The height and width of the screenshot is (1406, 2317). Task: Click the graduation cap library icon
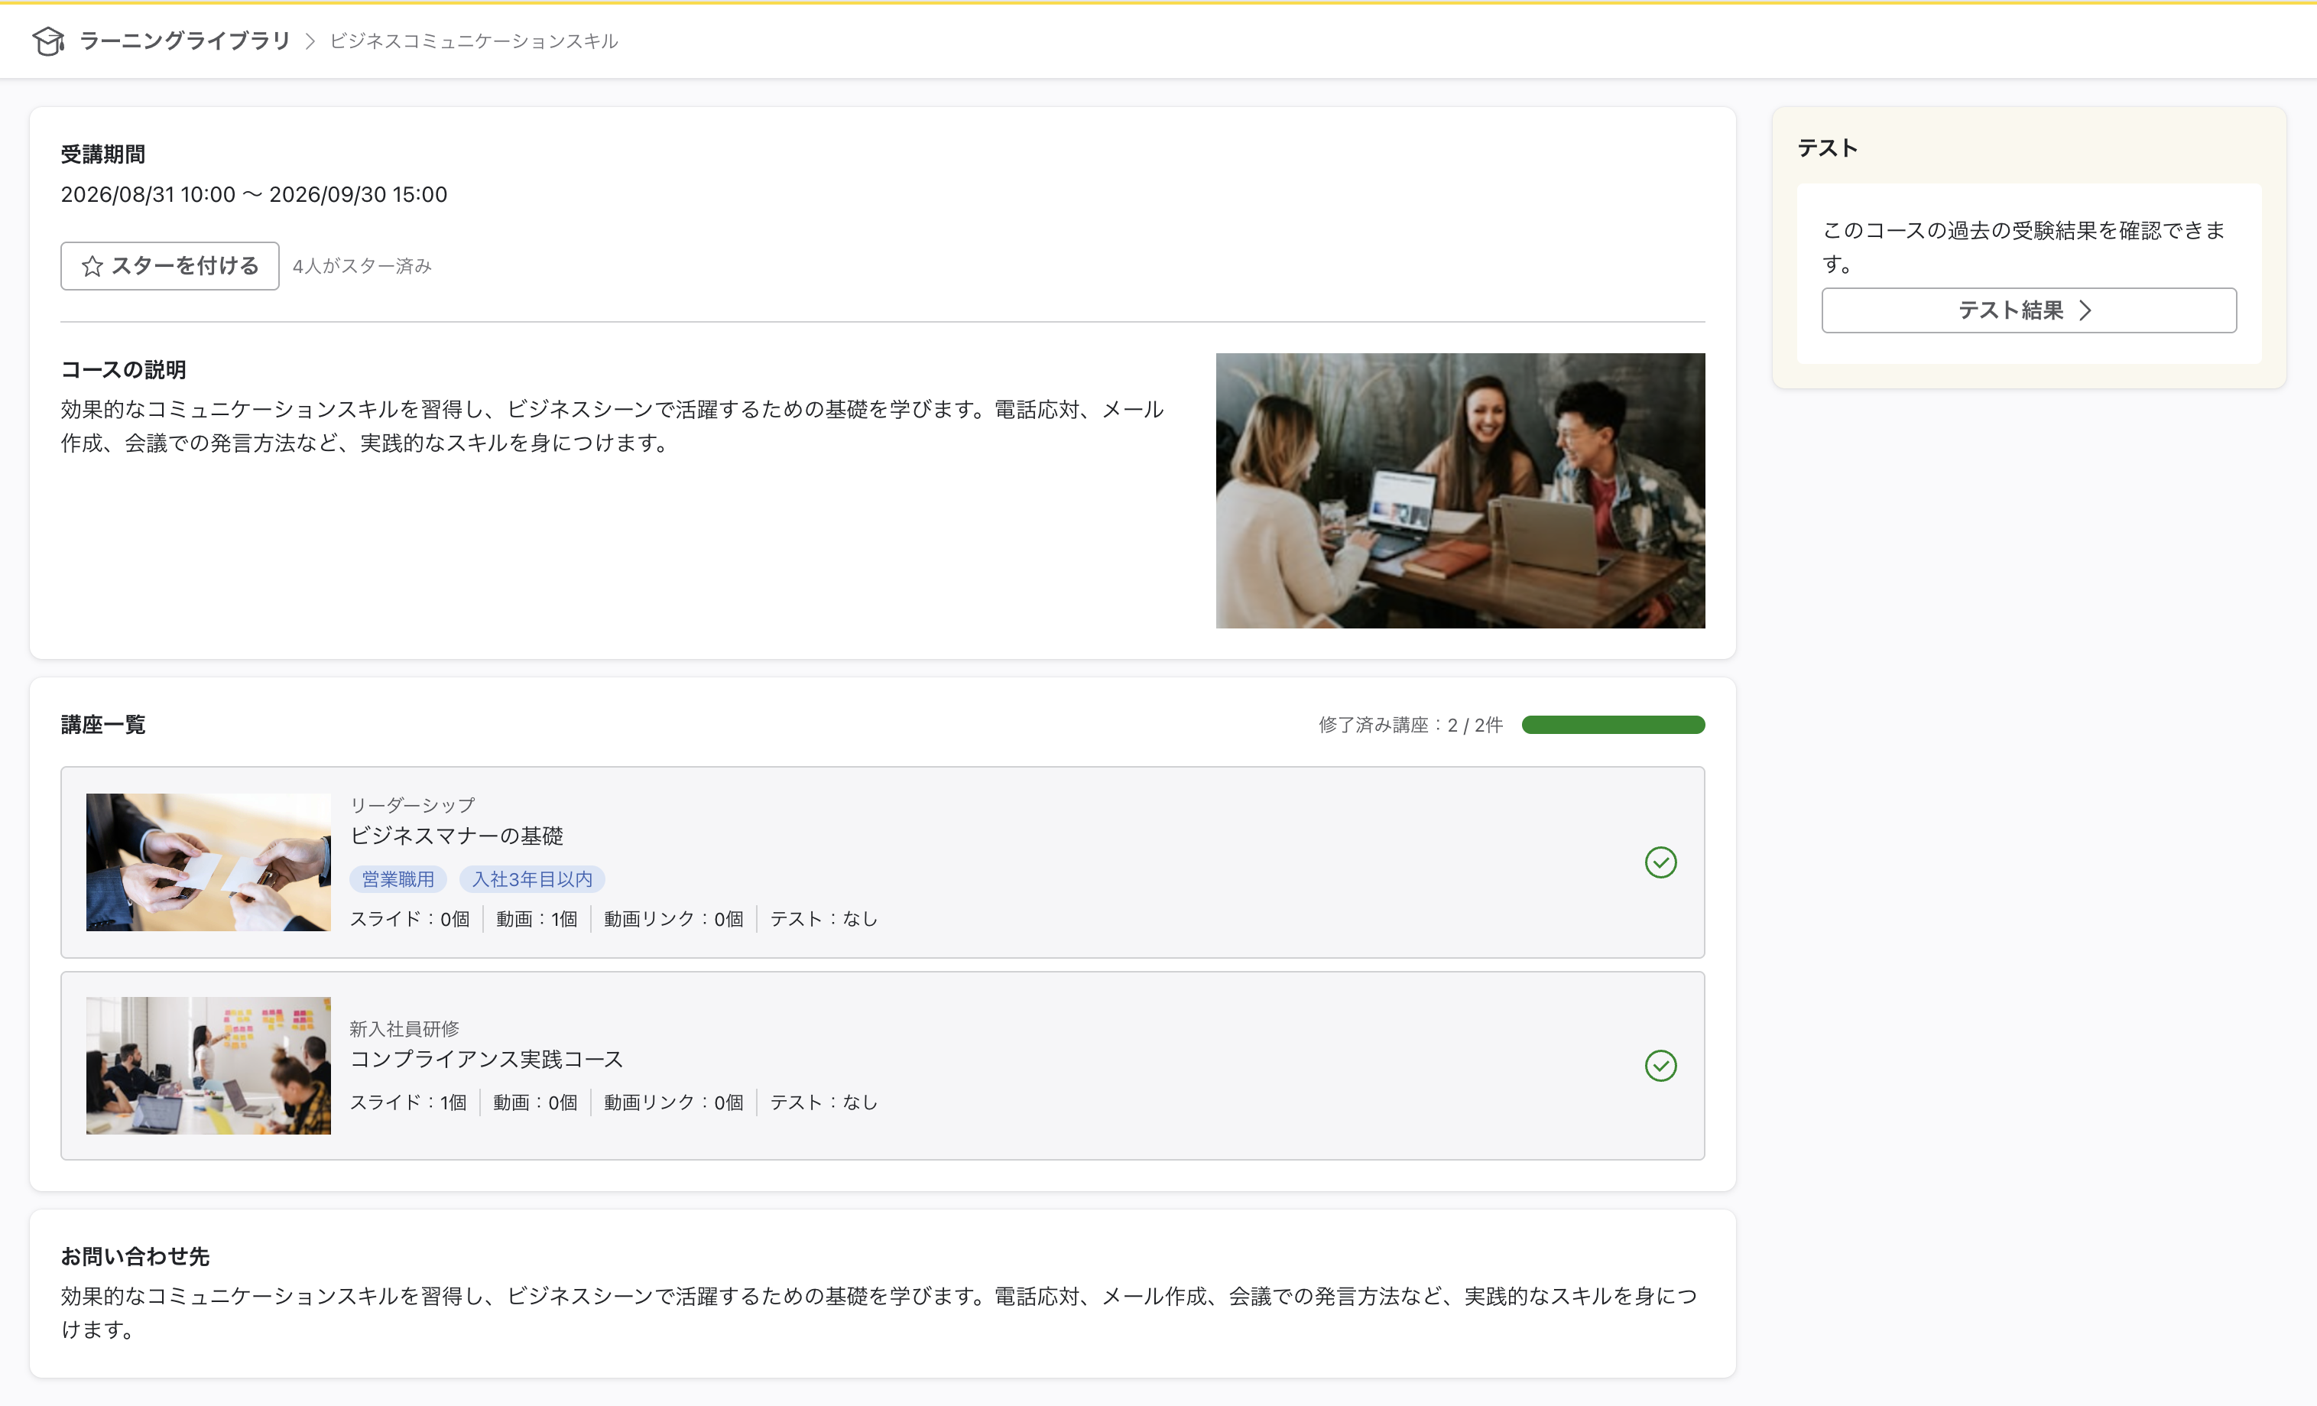pos(48,41)
